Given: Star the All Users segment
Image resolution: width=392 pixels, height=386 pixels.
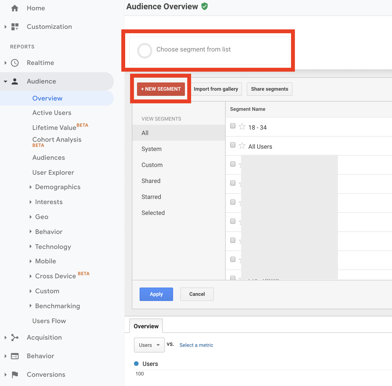Looking at the screenshot, I should pyautogui.click(x=242, y=146).
